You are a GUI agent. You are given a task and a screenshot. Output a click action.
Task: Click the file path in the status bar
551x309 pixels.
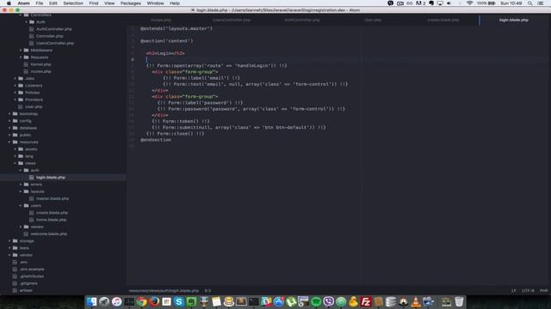click(x=164, y=291)
